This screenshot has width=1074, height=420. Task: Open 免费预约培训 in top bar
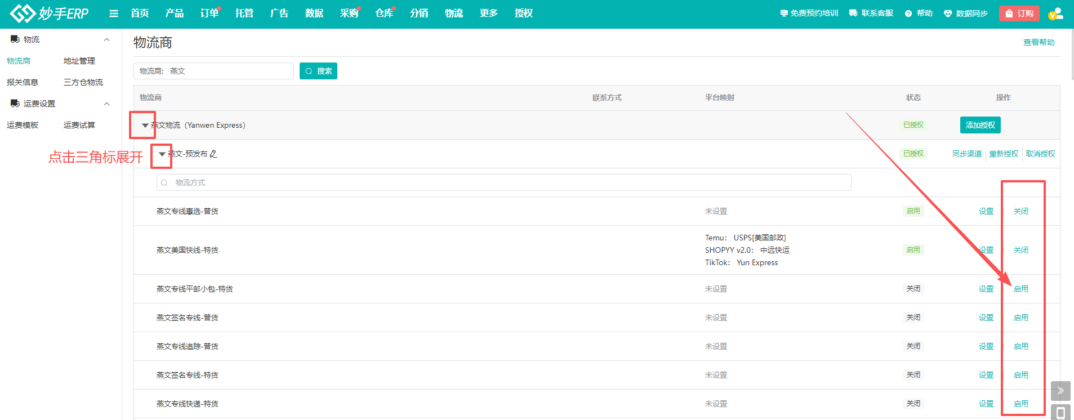[809, 14]
